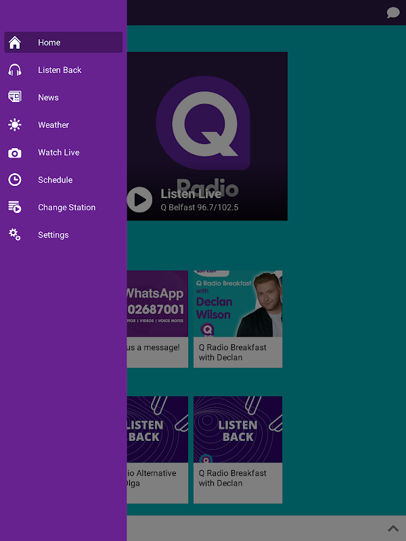The height and width of the screenshot is (541, 406).
Task: Tap the Weather sun icon
Action: click(15, 124)
